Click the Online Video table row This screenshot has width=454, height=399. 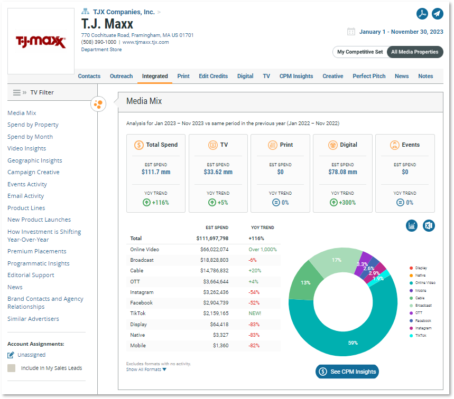203,250
